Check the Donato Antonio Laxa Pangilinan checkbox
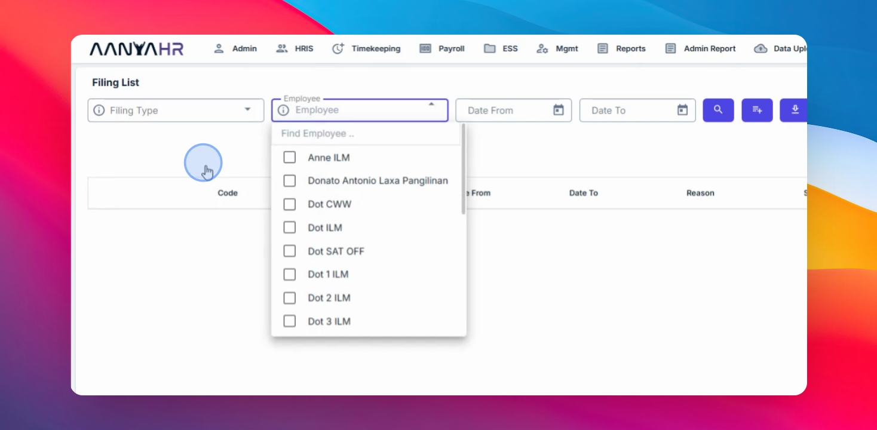Screen dimensions: 877x430 (x=290, y=180)
